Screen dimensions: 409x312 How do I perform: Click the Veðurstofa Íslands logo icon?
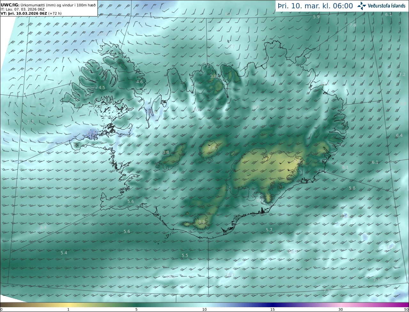coord(362,6)
